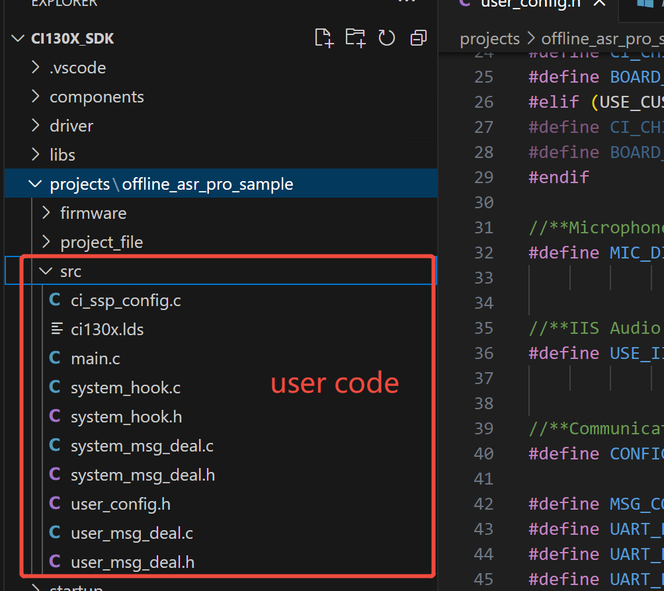Click the New Folder icon in Explorer
The image size is (664, 591).
click(x=355, y=38)
